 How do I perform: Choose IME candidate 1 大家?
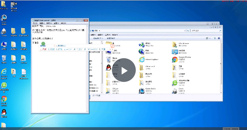point(43,49)
